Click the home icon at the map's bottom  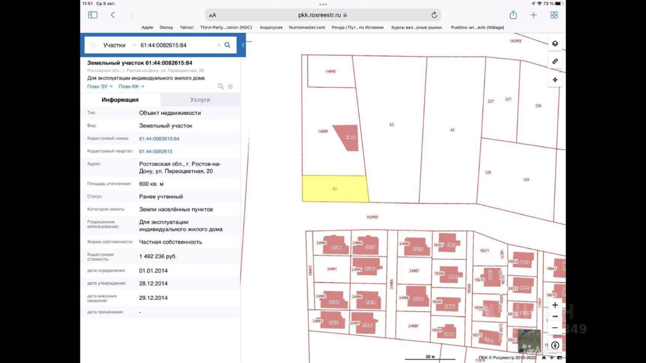point(544,358)
